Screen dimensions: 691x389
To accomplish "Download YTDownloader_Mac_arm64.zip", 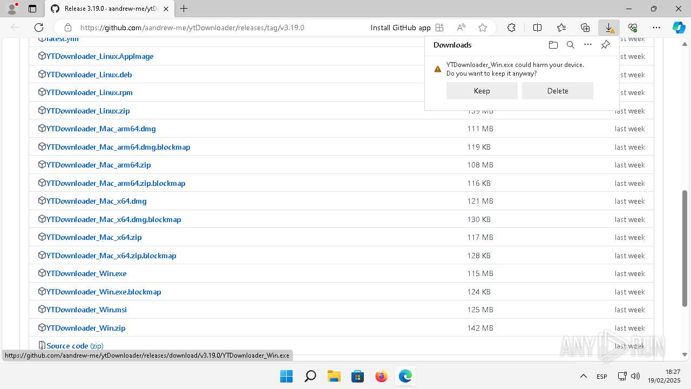I will click(x=99, y=165).
